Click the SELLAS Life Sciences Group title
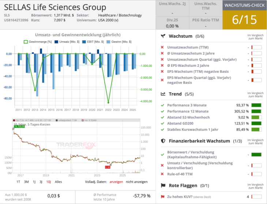The width and height of the screenshot is (267, 204). click(x=55, y=7)
